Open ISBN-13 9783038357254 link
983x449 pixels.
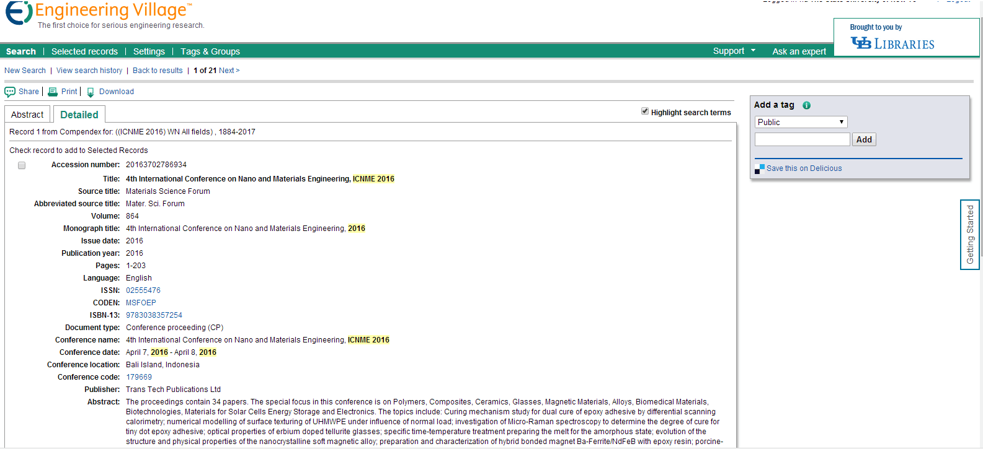(154, 315)
